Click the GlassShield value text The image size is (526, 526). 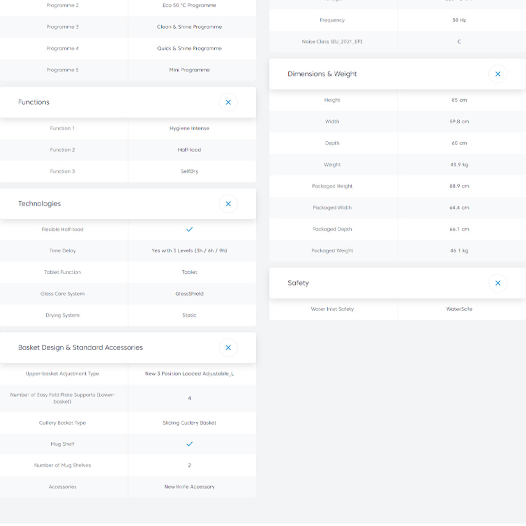[189, 294]
